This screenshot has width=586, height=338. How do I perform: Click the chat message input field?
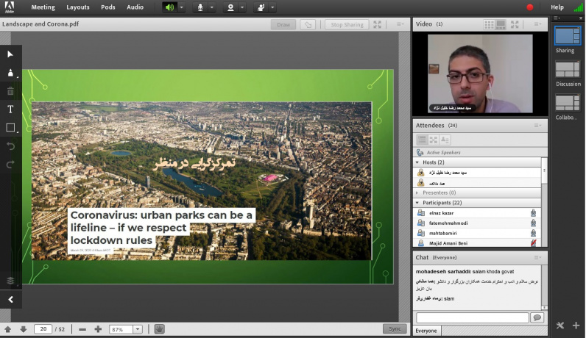472,317
